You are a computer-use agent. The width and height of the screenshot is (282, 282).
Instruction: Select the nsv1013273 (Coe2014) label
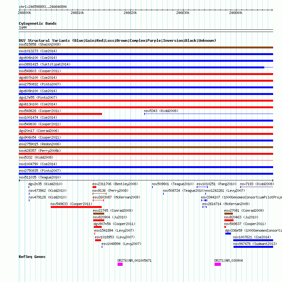point(38,51)
